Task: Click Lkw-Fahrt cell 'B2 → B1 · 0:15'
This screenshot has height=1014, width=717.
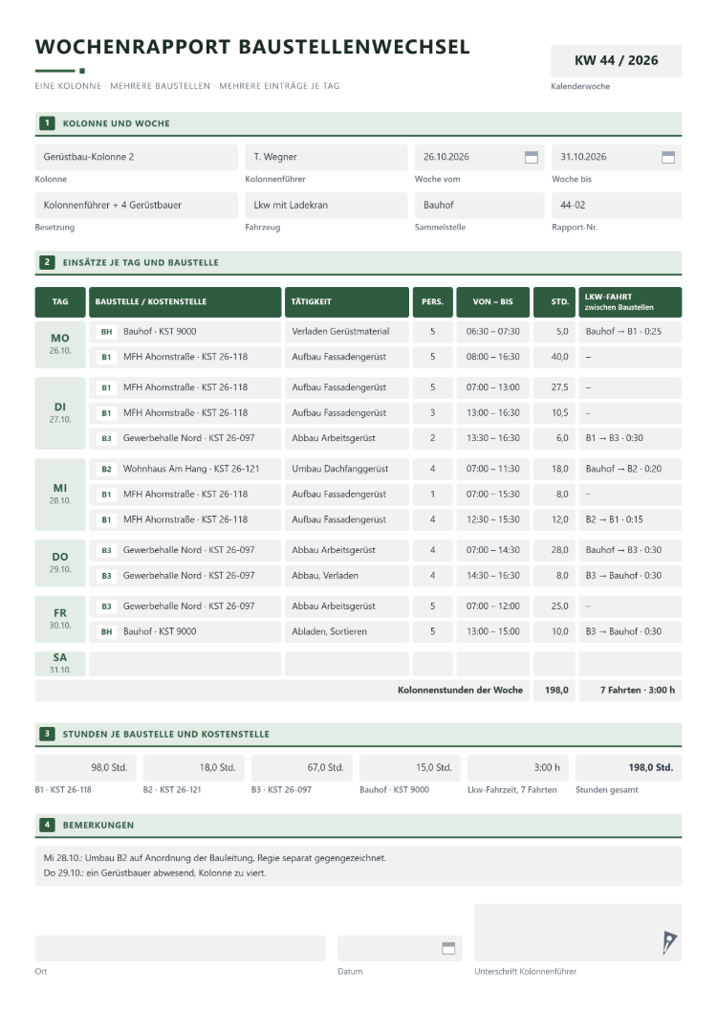Action: pyautogui.click(x=630, y=520)
